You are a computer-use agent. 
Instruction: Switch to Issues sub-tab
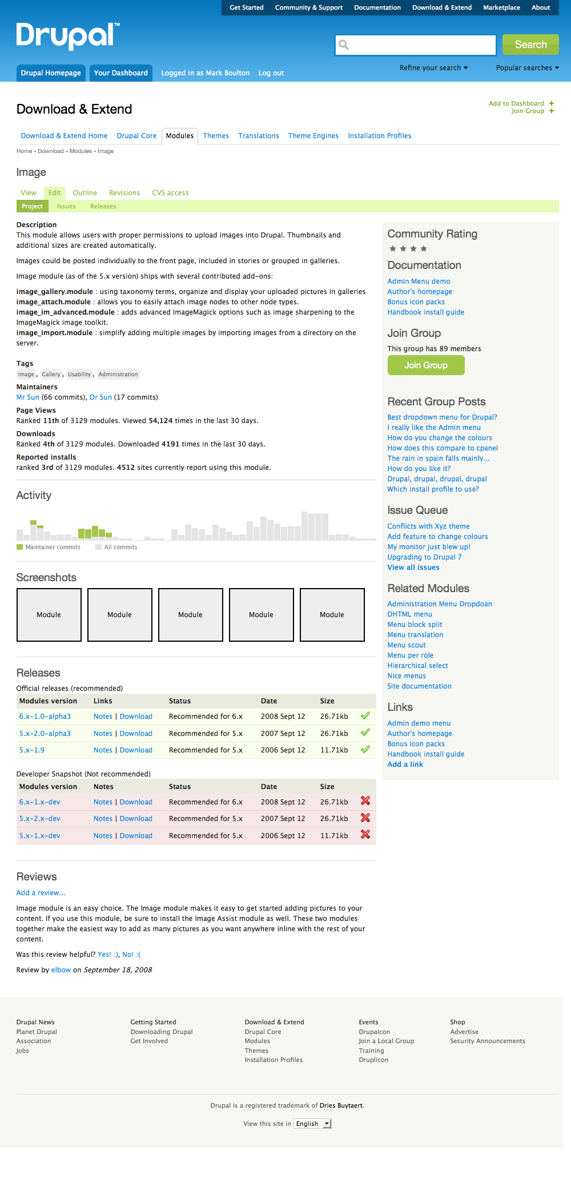(66, 207)
